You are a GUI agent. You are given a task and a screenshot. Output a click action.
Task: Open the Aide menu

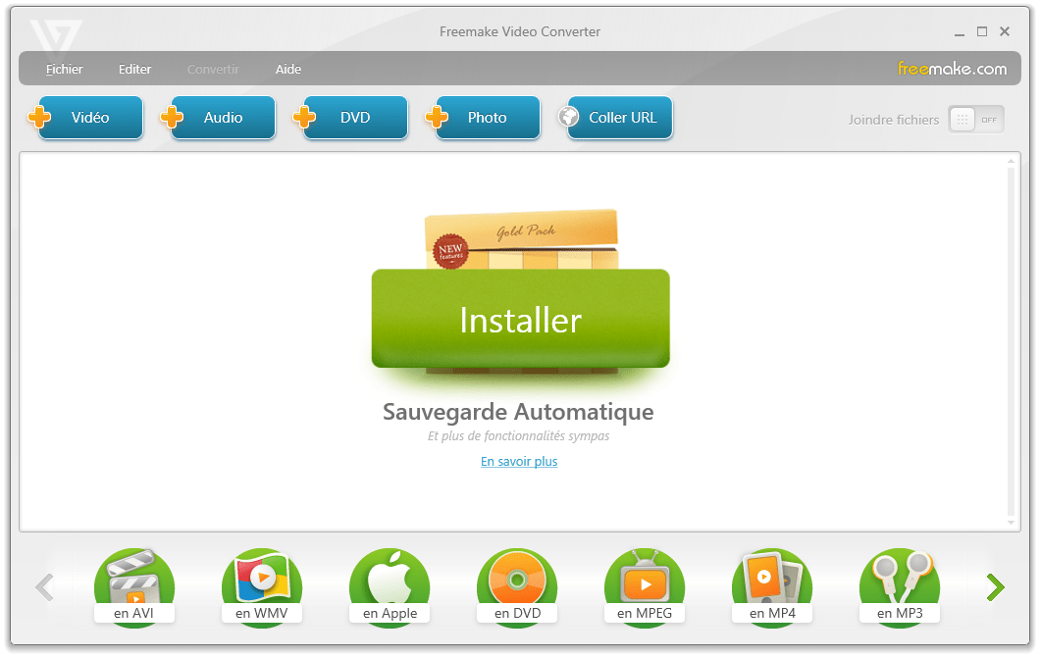point(288,69)
